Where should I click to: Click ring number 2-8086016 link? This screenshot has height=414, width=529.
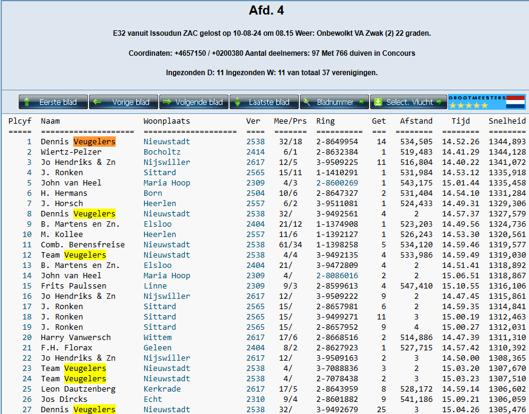click(337, 276)
